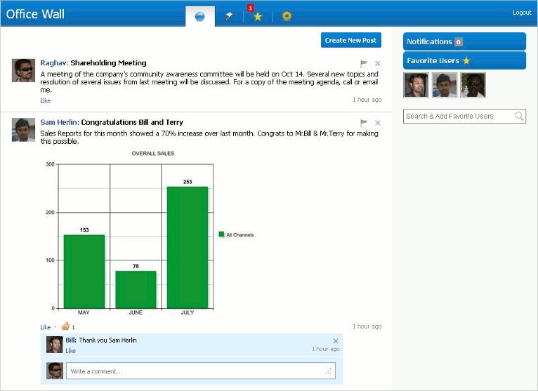
Task: Like Bill's Thank you comment
Action: click(70, 351)
